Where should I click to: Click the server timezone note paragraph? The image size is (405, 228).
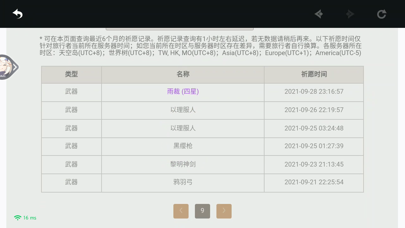[x=201, y=46]
